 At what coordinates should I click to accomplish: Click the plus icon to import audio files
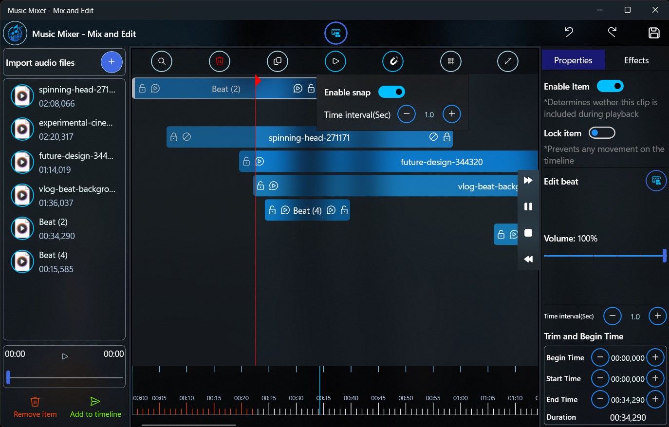click(x=111, y=62)
